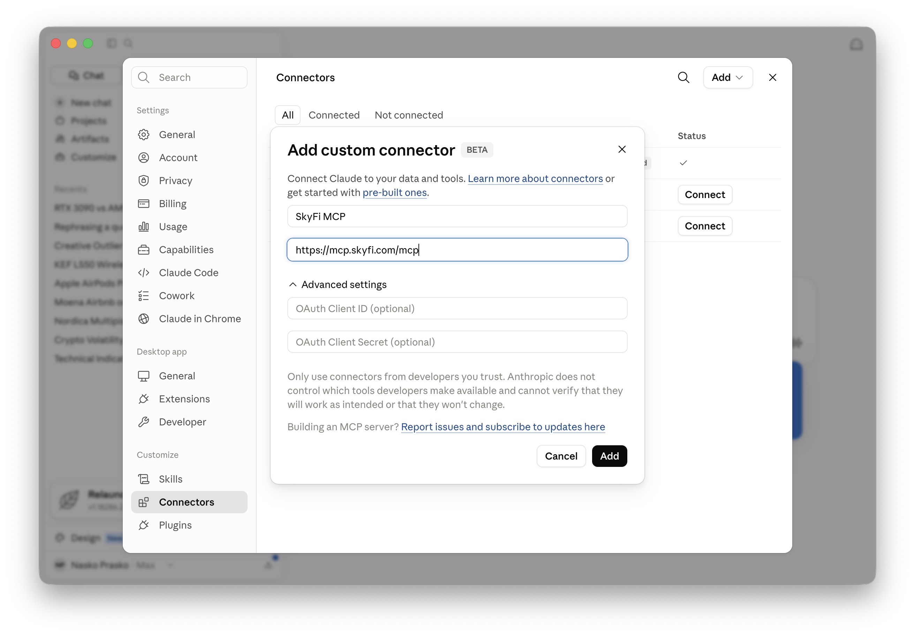
Task: Click the first Connect button
Action: [x=705, y=195]
